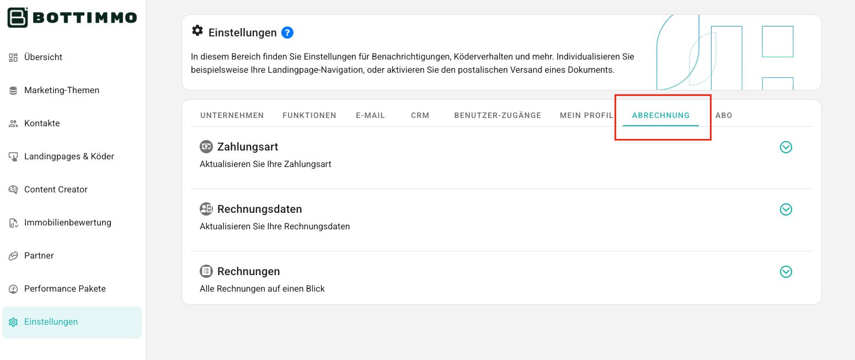Screen dimensions: 855x360
Task: Switch to the Unternehmen tab
Action: coord(232,115)
